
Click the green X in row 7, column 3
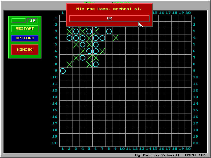(76, 58)
